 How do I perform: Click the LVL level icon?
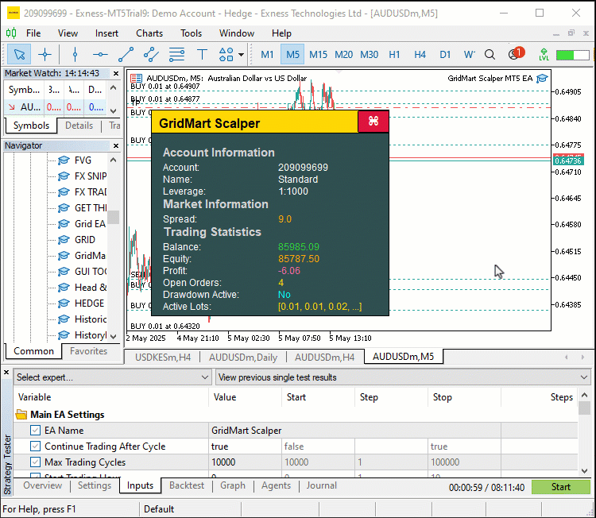(x=544, y=55)
